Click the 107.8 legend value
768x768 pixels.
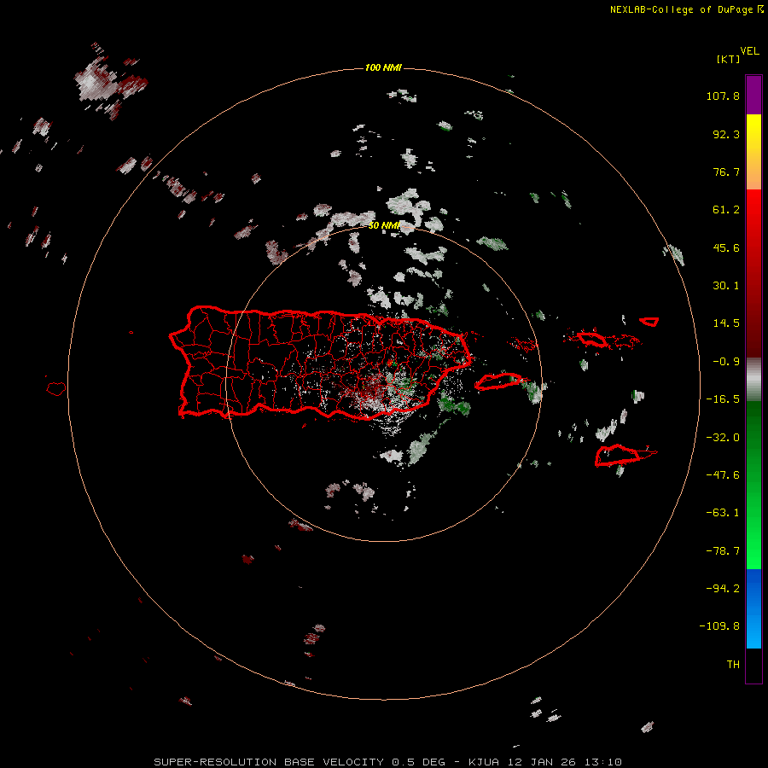723,96
